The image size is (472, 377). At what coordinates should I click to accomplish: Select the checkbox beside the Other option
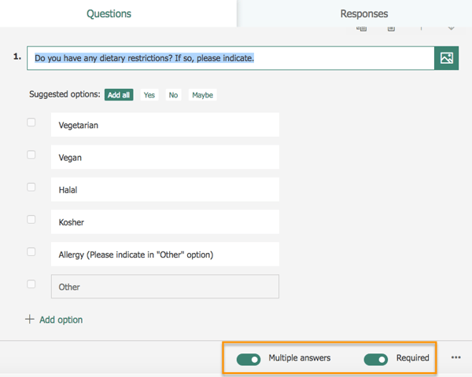(x=31, y=284)
